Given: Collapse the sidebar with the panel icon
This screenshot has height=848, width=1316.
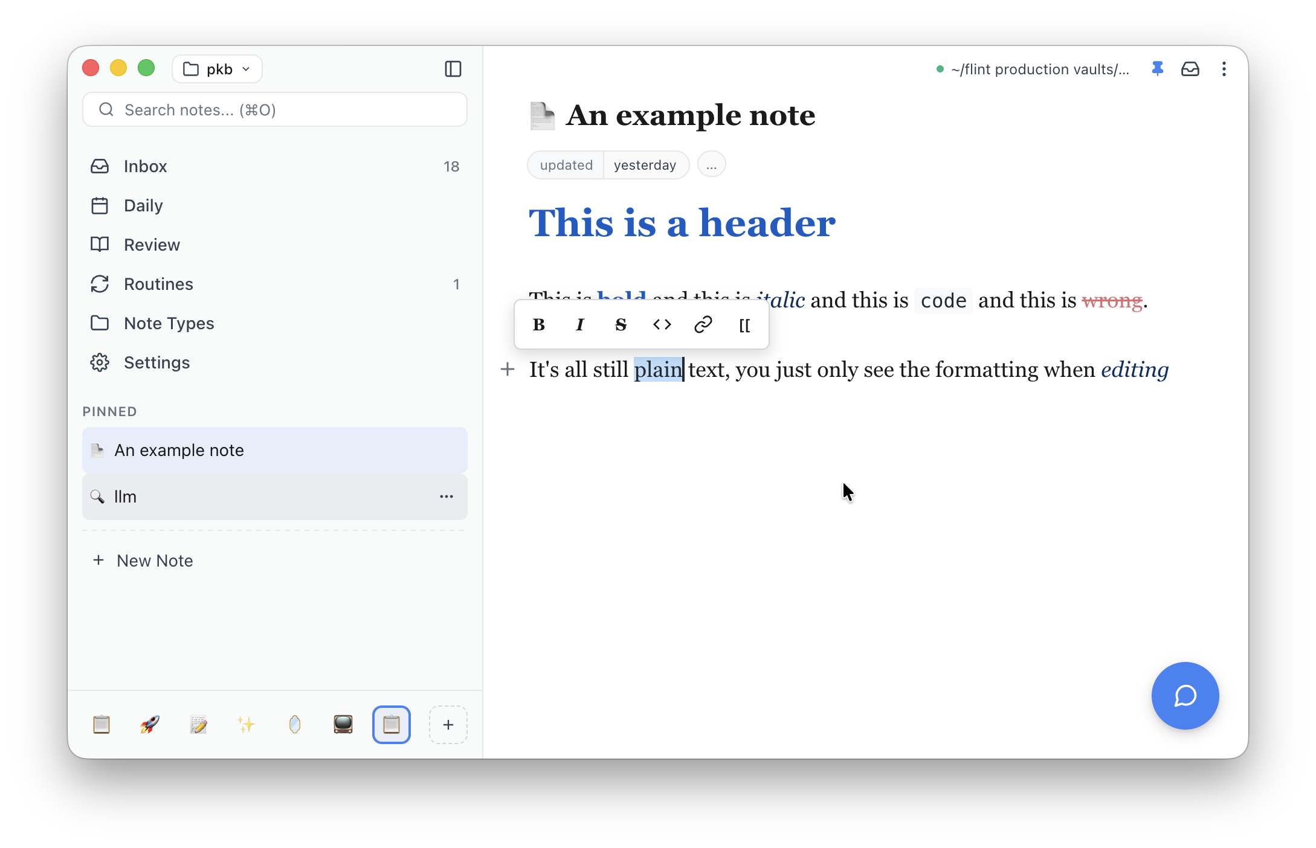Looking at the screenshot, I should [x=453, y=69].
